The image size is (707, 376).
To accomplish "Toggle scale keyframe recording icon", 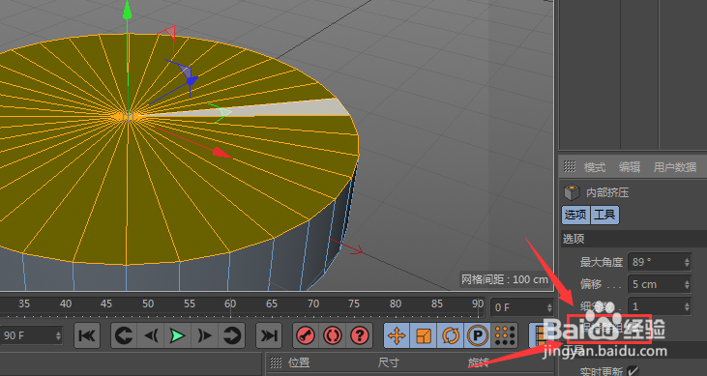I will (x=424, y=335).
